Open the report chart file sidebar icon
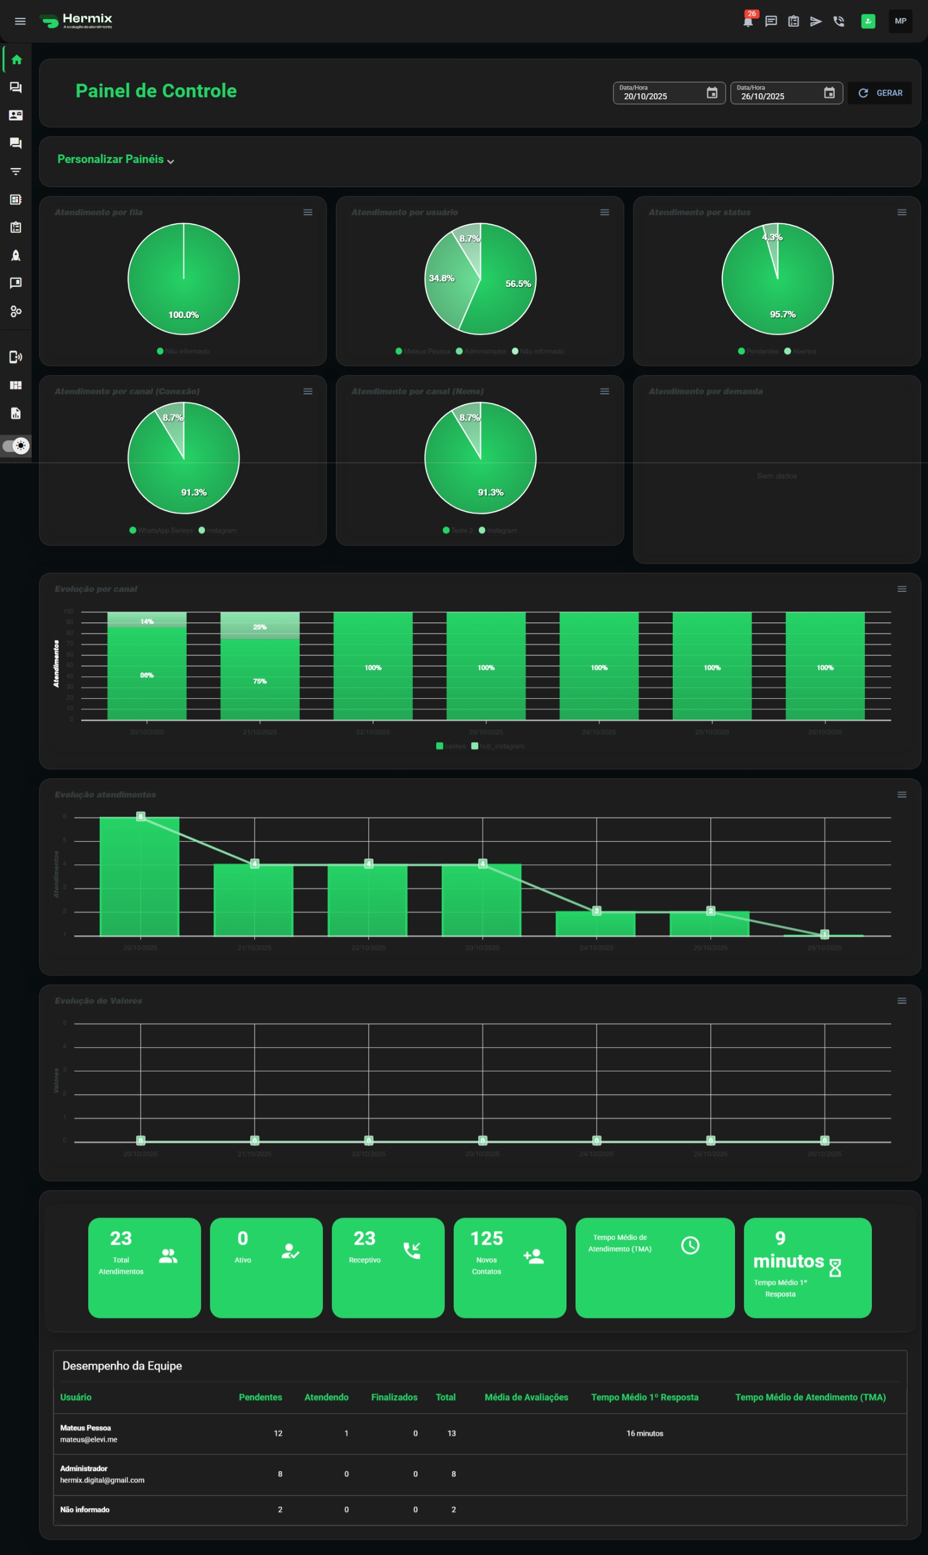Screen dimensions: 928x1555 (x=16, y=413)
